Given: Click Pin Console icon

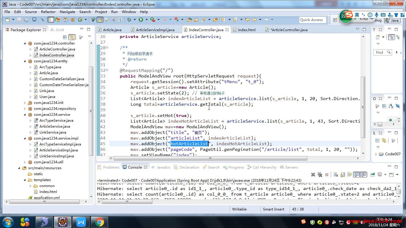Looking at the screenshot, I should point(372,175).
